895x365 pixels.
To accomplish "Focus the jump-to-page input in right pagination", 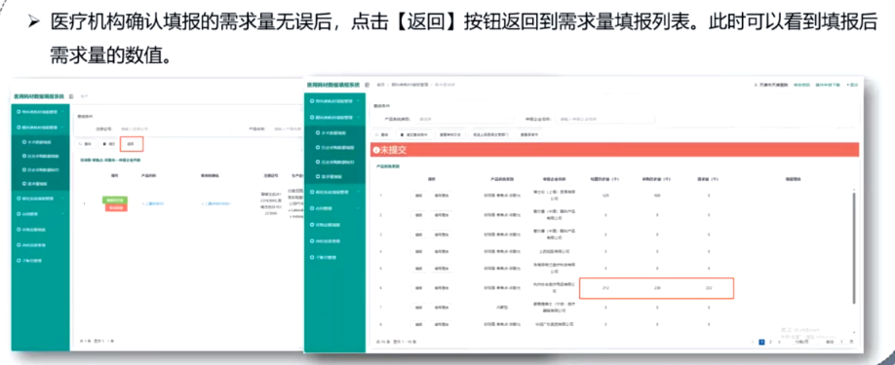I will tap(842, 342).
